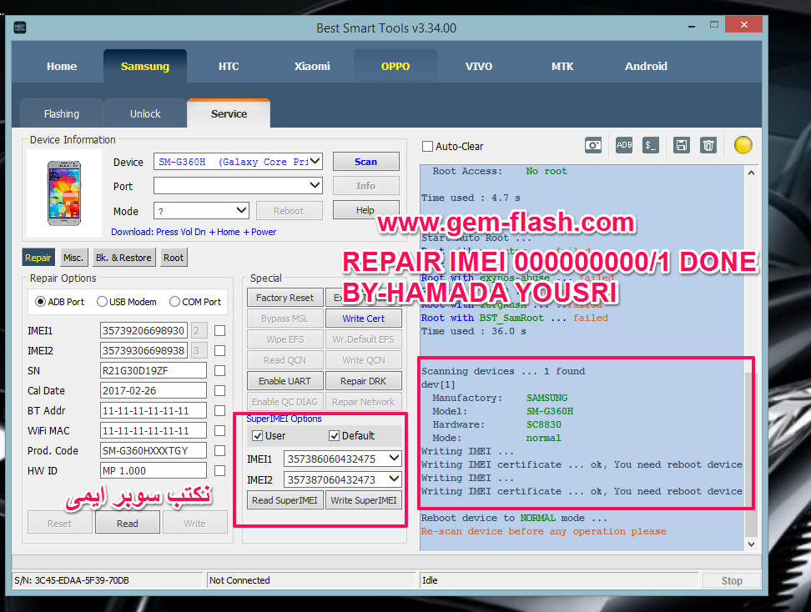This screenshot has width=811, height=612.
Task: Click the log scrollbar down arrow
Action: click(x=751, y=544)
